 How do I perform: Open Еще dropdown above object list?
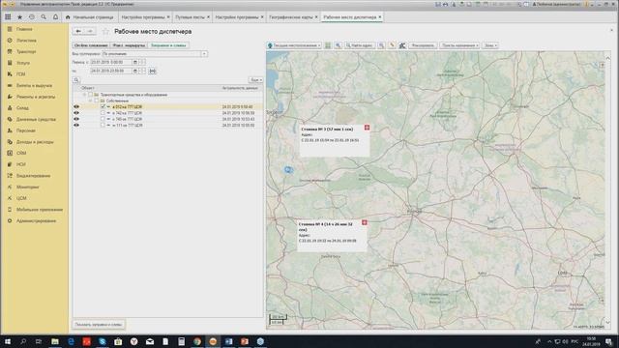click(x=255, y=79)
